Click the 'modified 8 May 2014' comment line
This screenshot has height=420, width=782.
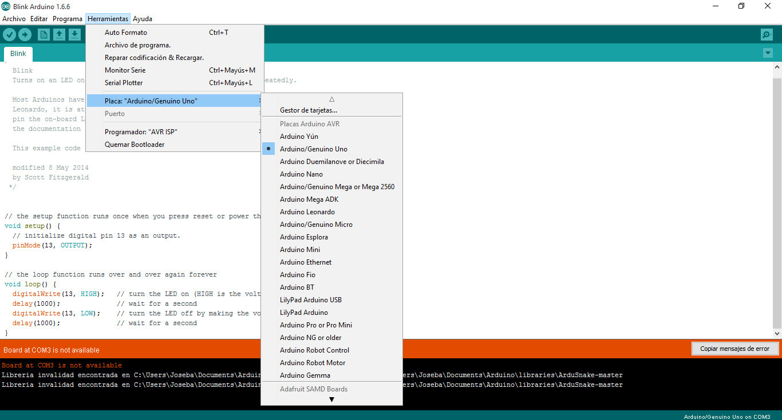pyautogui.click(x=50, y=167)
